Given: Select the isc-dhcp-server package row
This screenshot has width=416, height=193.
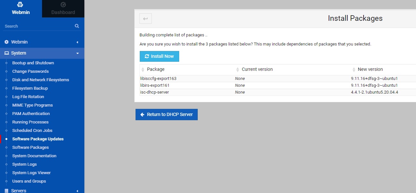Looking at the screenshot, I should point(278,92).
